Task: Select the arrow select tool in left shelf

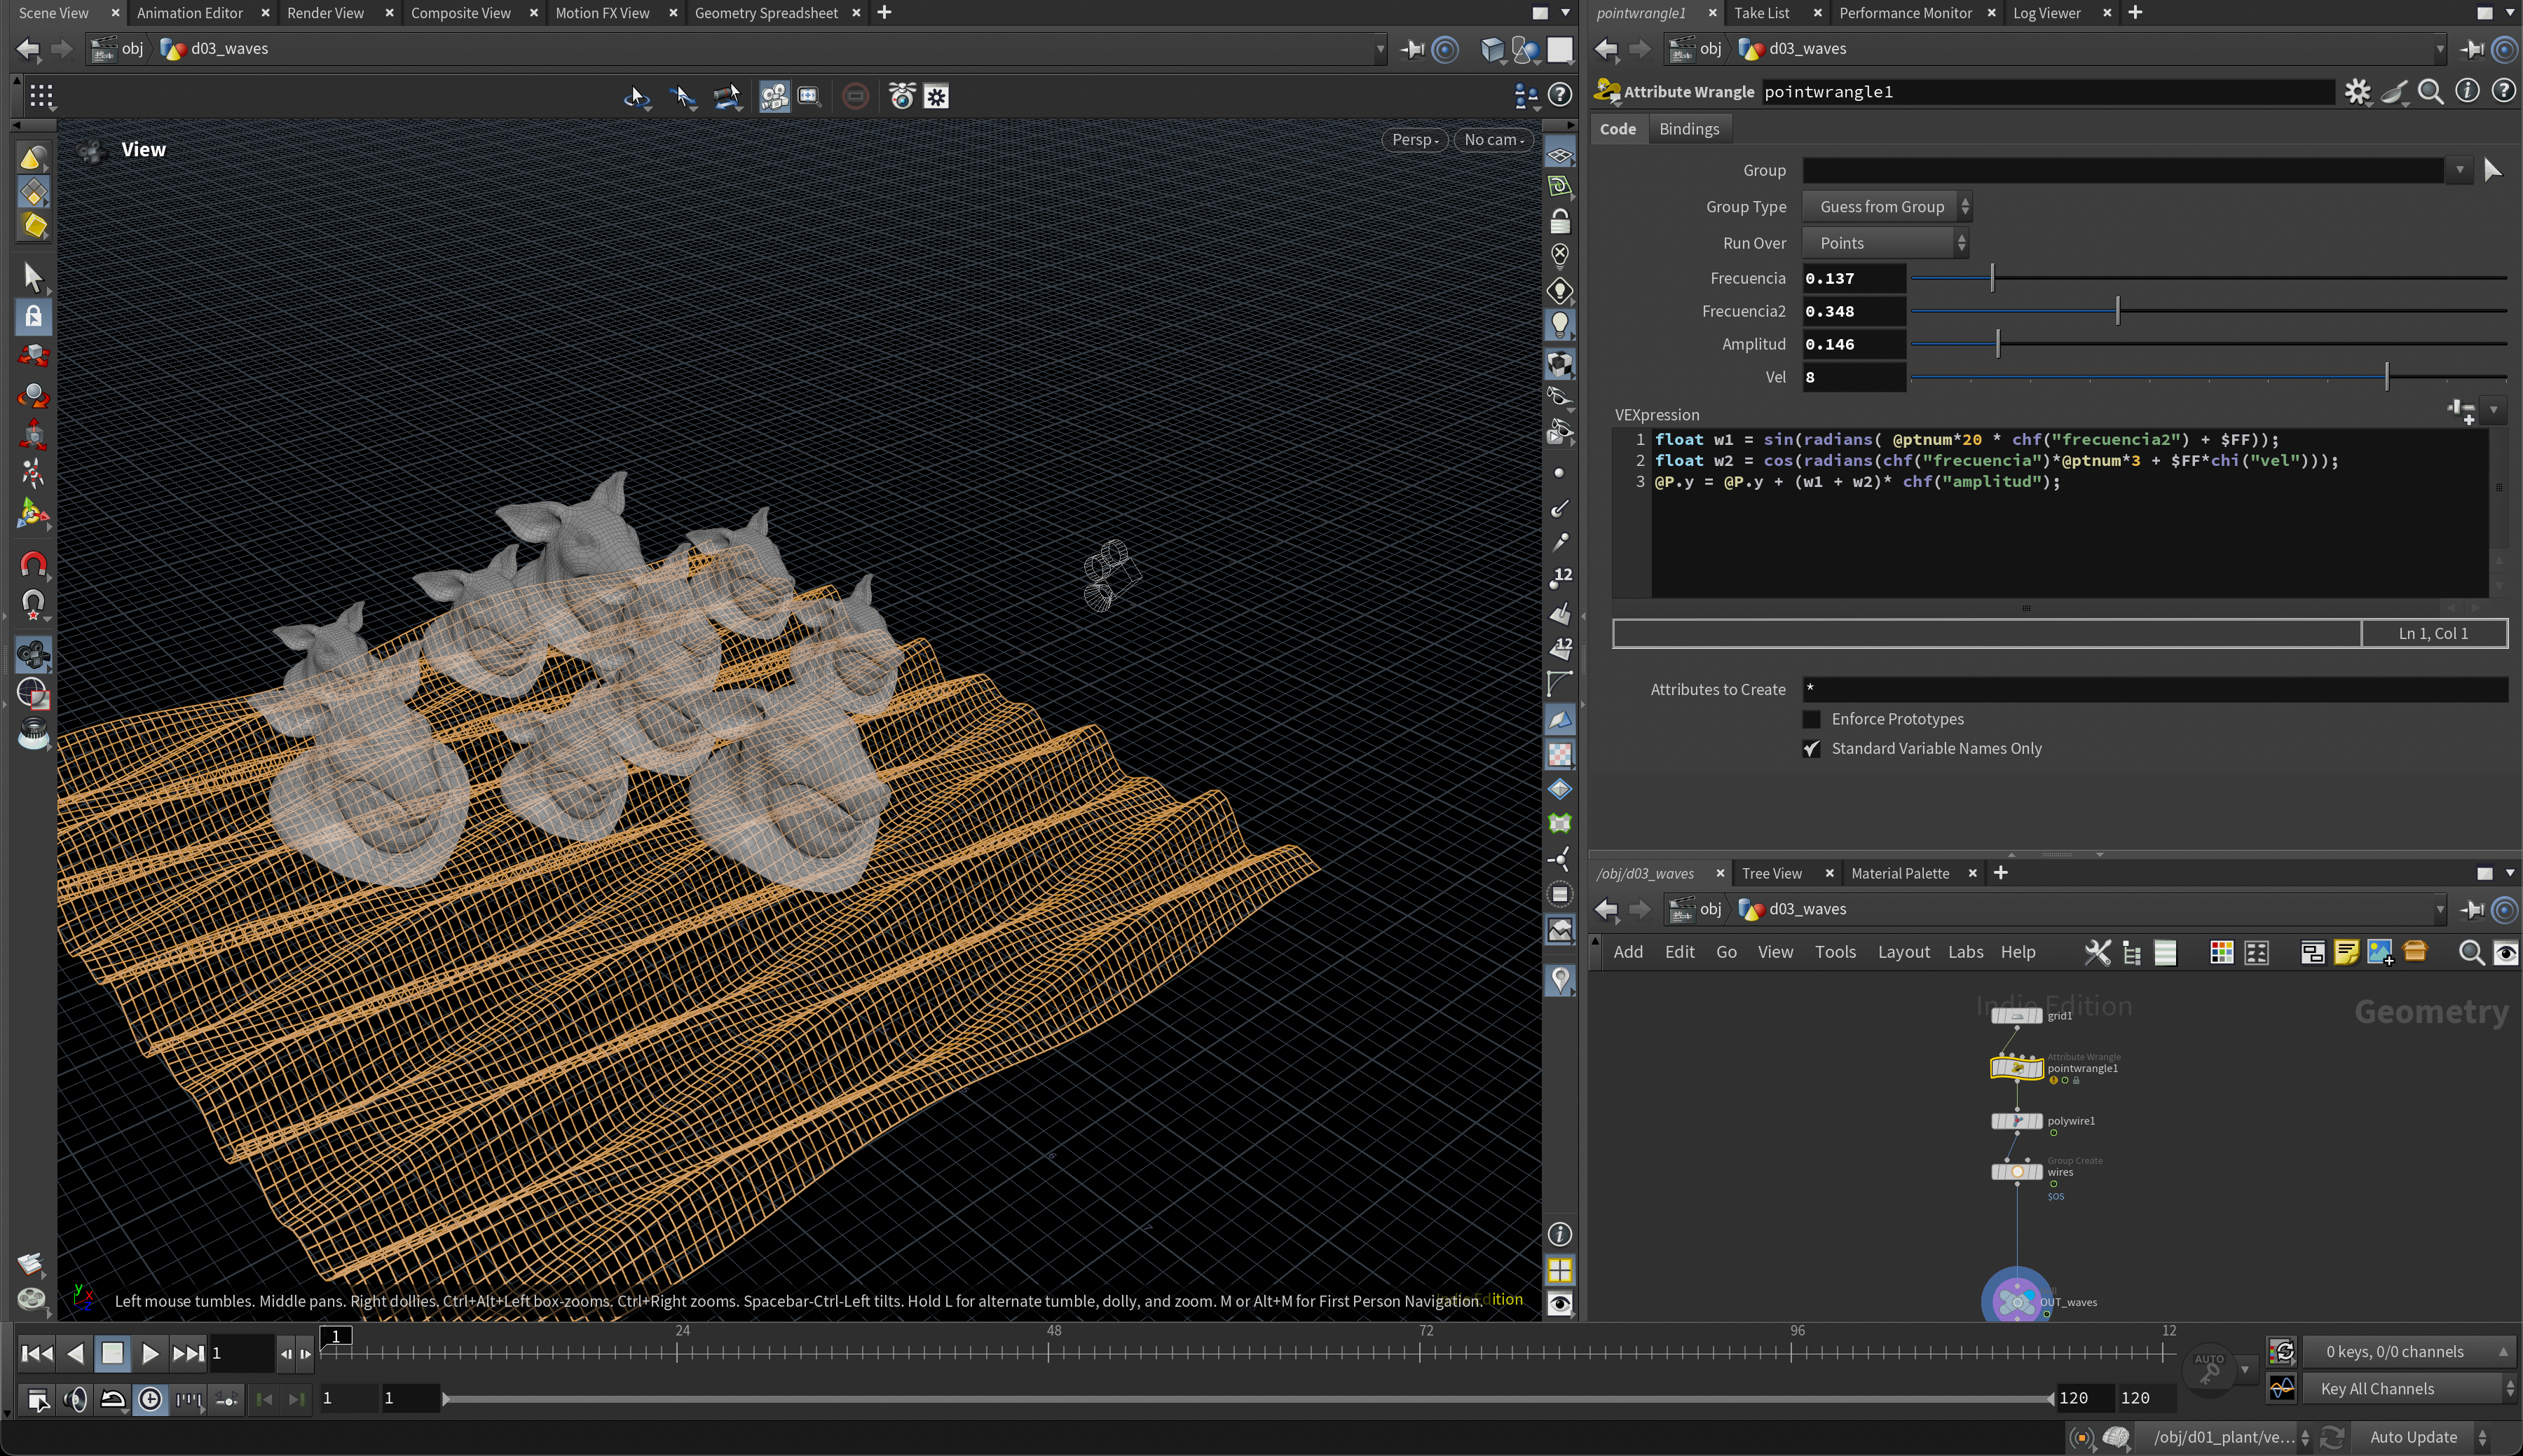Action: click(x=32, y=277)
